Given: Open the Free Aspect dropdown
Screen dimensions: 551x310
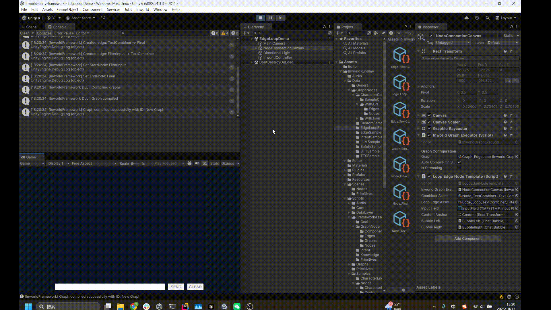Looking at the screenshot, I should [x=94, y=163].
